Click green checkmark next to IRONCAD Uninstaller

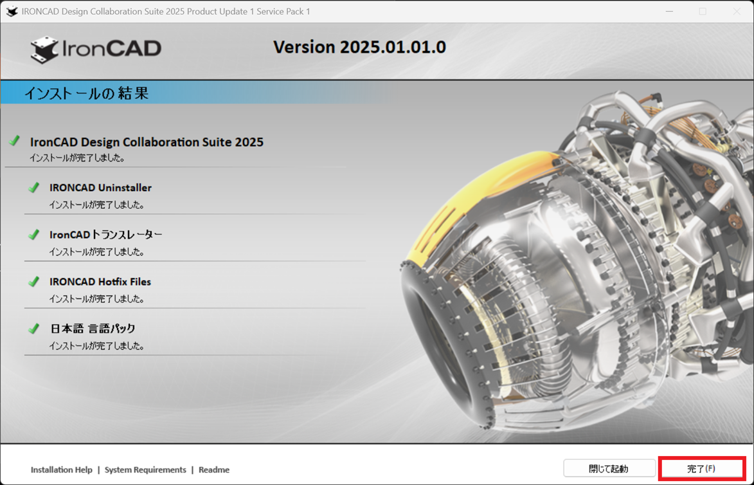(34, 187)
